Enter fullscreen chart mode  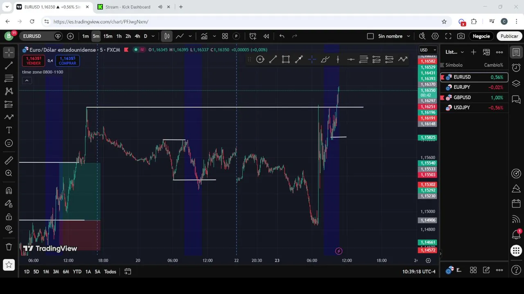(448, 36)
